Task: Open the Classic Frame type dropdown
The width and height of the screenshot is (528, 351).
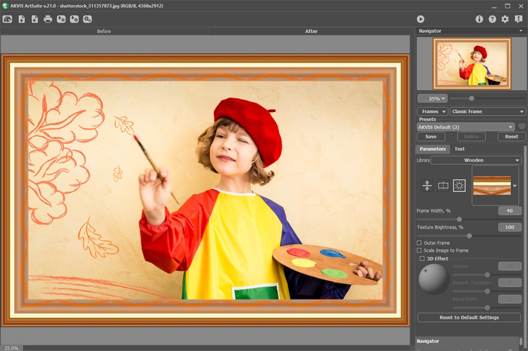Action: [488, 111]
